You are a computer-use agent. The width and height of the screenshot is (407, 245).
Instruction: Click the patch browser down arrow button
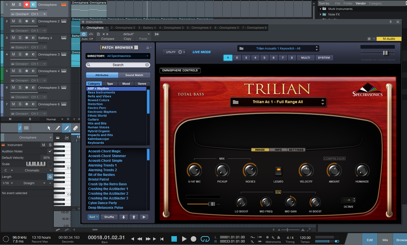123,217
